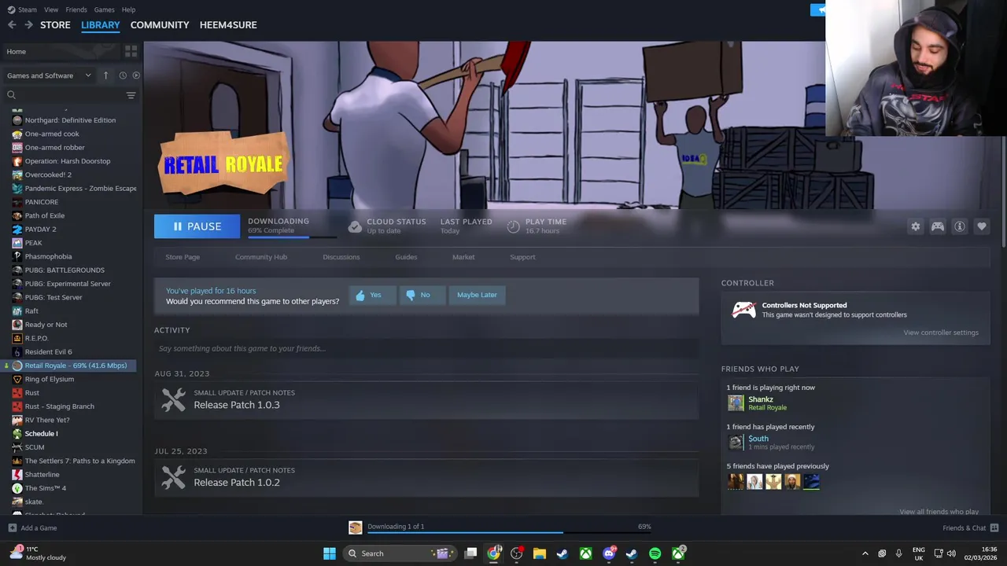The image size is (1007, 566).
Task: Open $outh friend avatar
Action: (736, 443)
